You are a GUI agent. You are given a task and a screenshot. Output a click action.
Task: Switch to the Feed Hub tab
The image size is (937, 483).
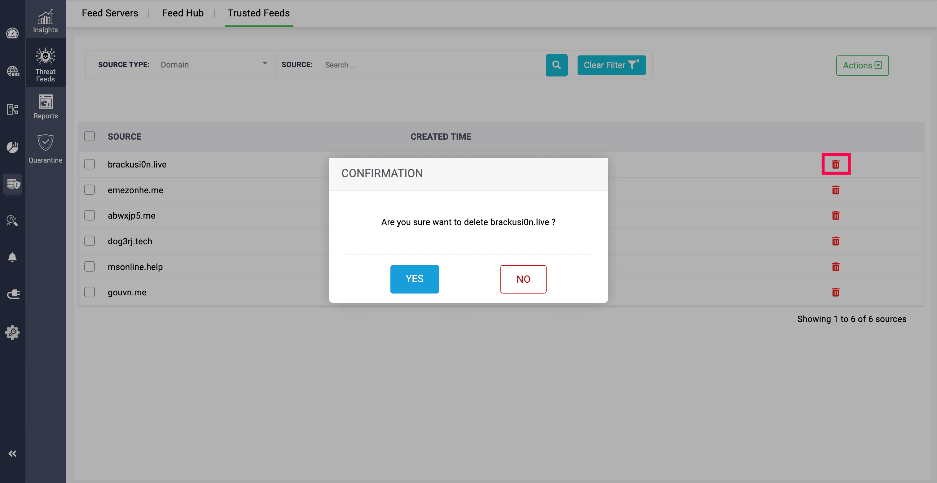coord(183,13)
